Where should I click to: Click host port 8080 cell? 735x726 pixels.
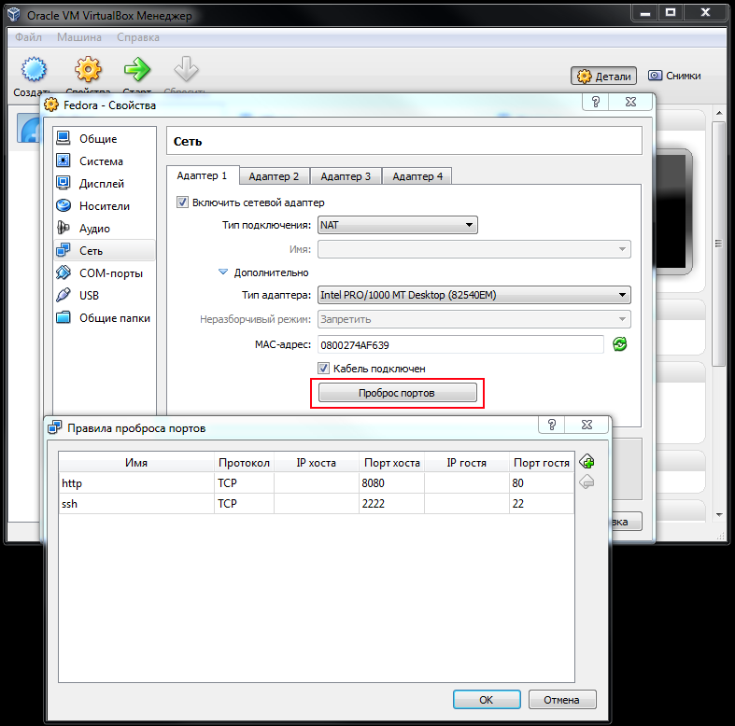(x=391, y=482)
